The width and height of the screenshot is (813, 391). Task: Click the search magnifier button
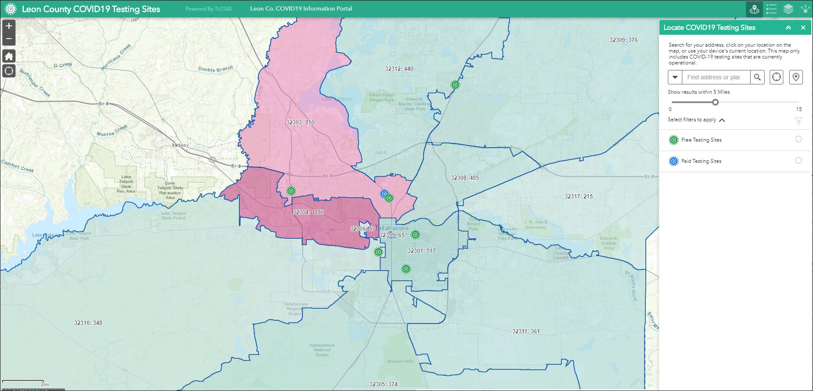[757, 77]
